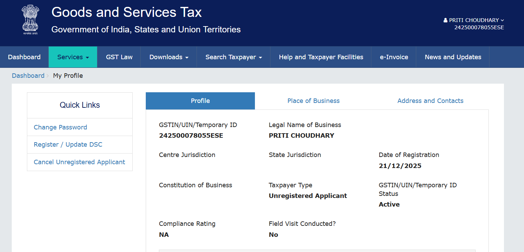
Task: Click the Goods and Services Tax title
Action: click(x=126, y=12)
